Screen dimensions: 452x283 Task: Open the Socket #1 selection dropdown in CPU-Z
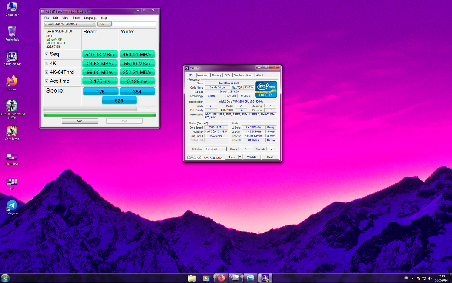pos(216,149)
